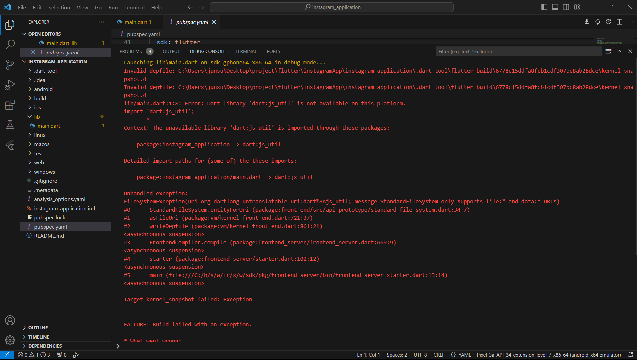Click the instagram_application command search box

332,7
